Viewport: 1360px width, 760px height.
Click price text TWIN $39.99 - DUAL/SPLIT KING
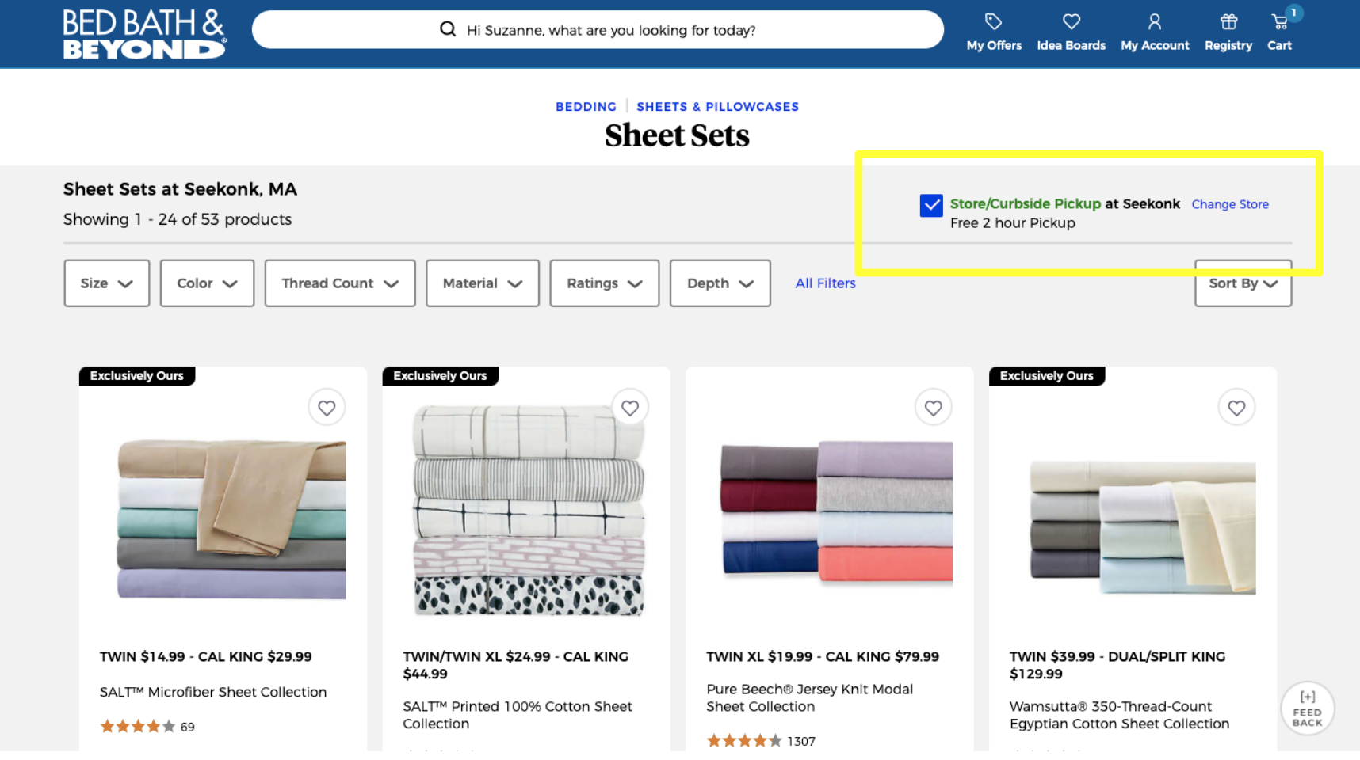[x=1117, y=656]
